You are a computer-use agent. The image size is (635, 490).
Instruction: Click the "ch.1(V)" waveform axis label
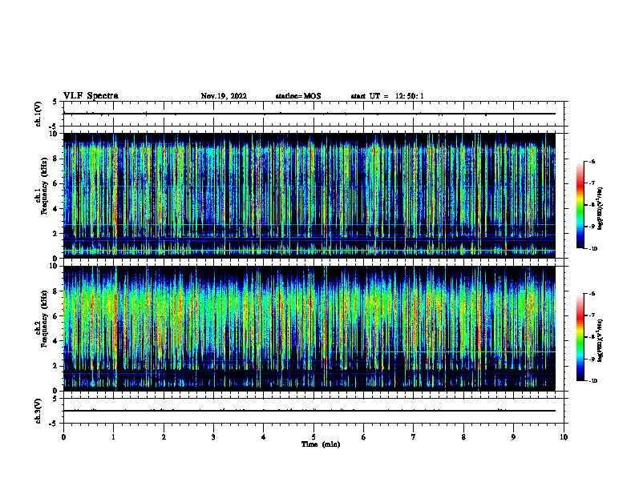pos(38,114)
